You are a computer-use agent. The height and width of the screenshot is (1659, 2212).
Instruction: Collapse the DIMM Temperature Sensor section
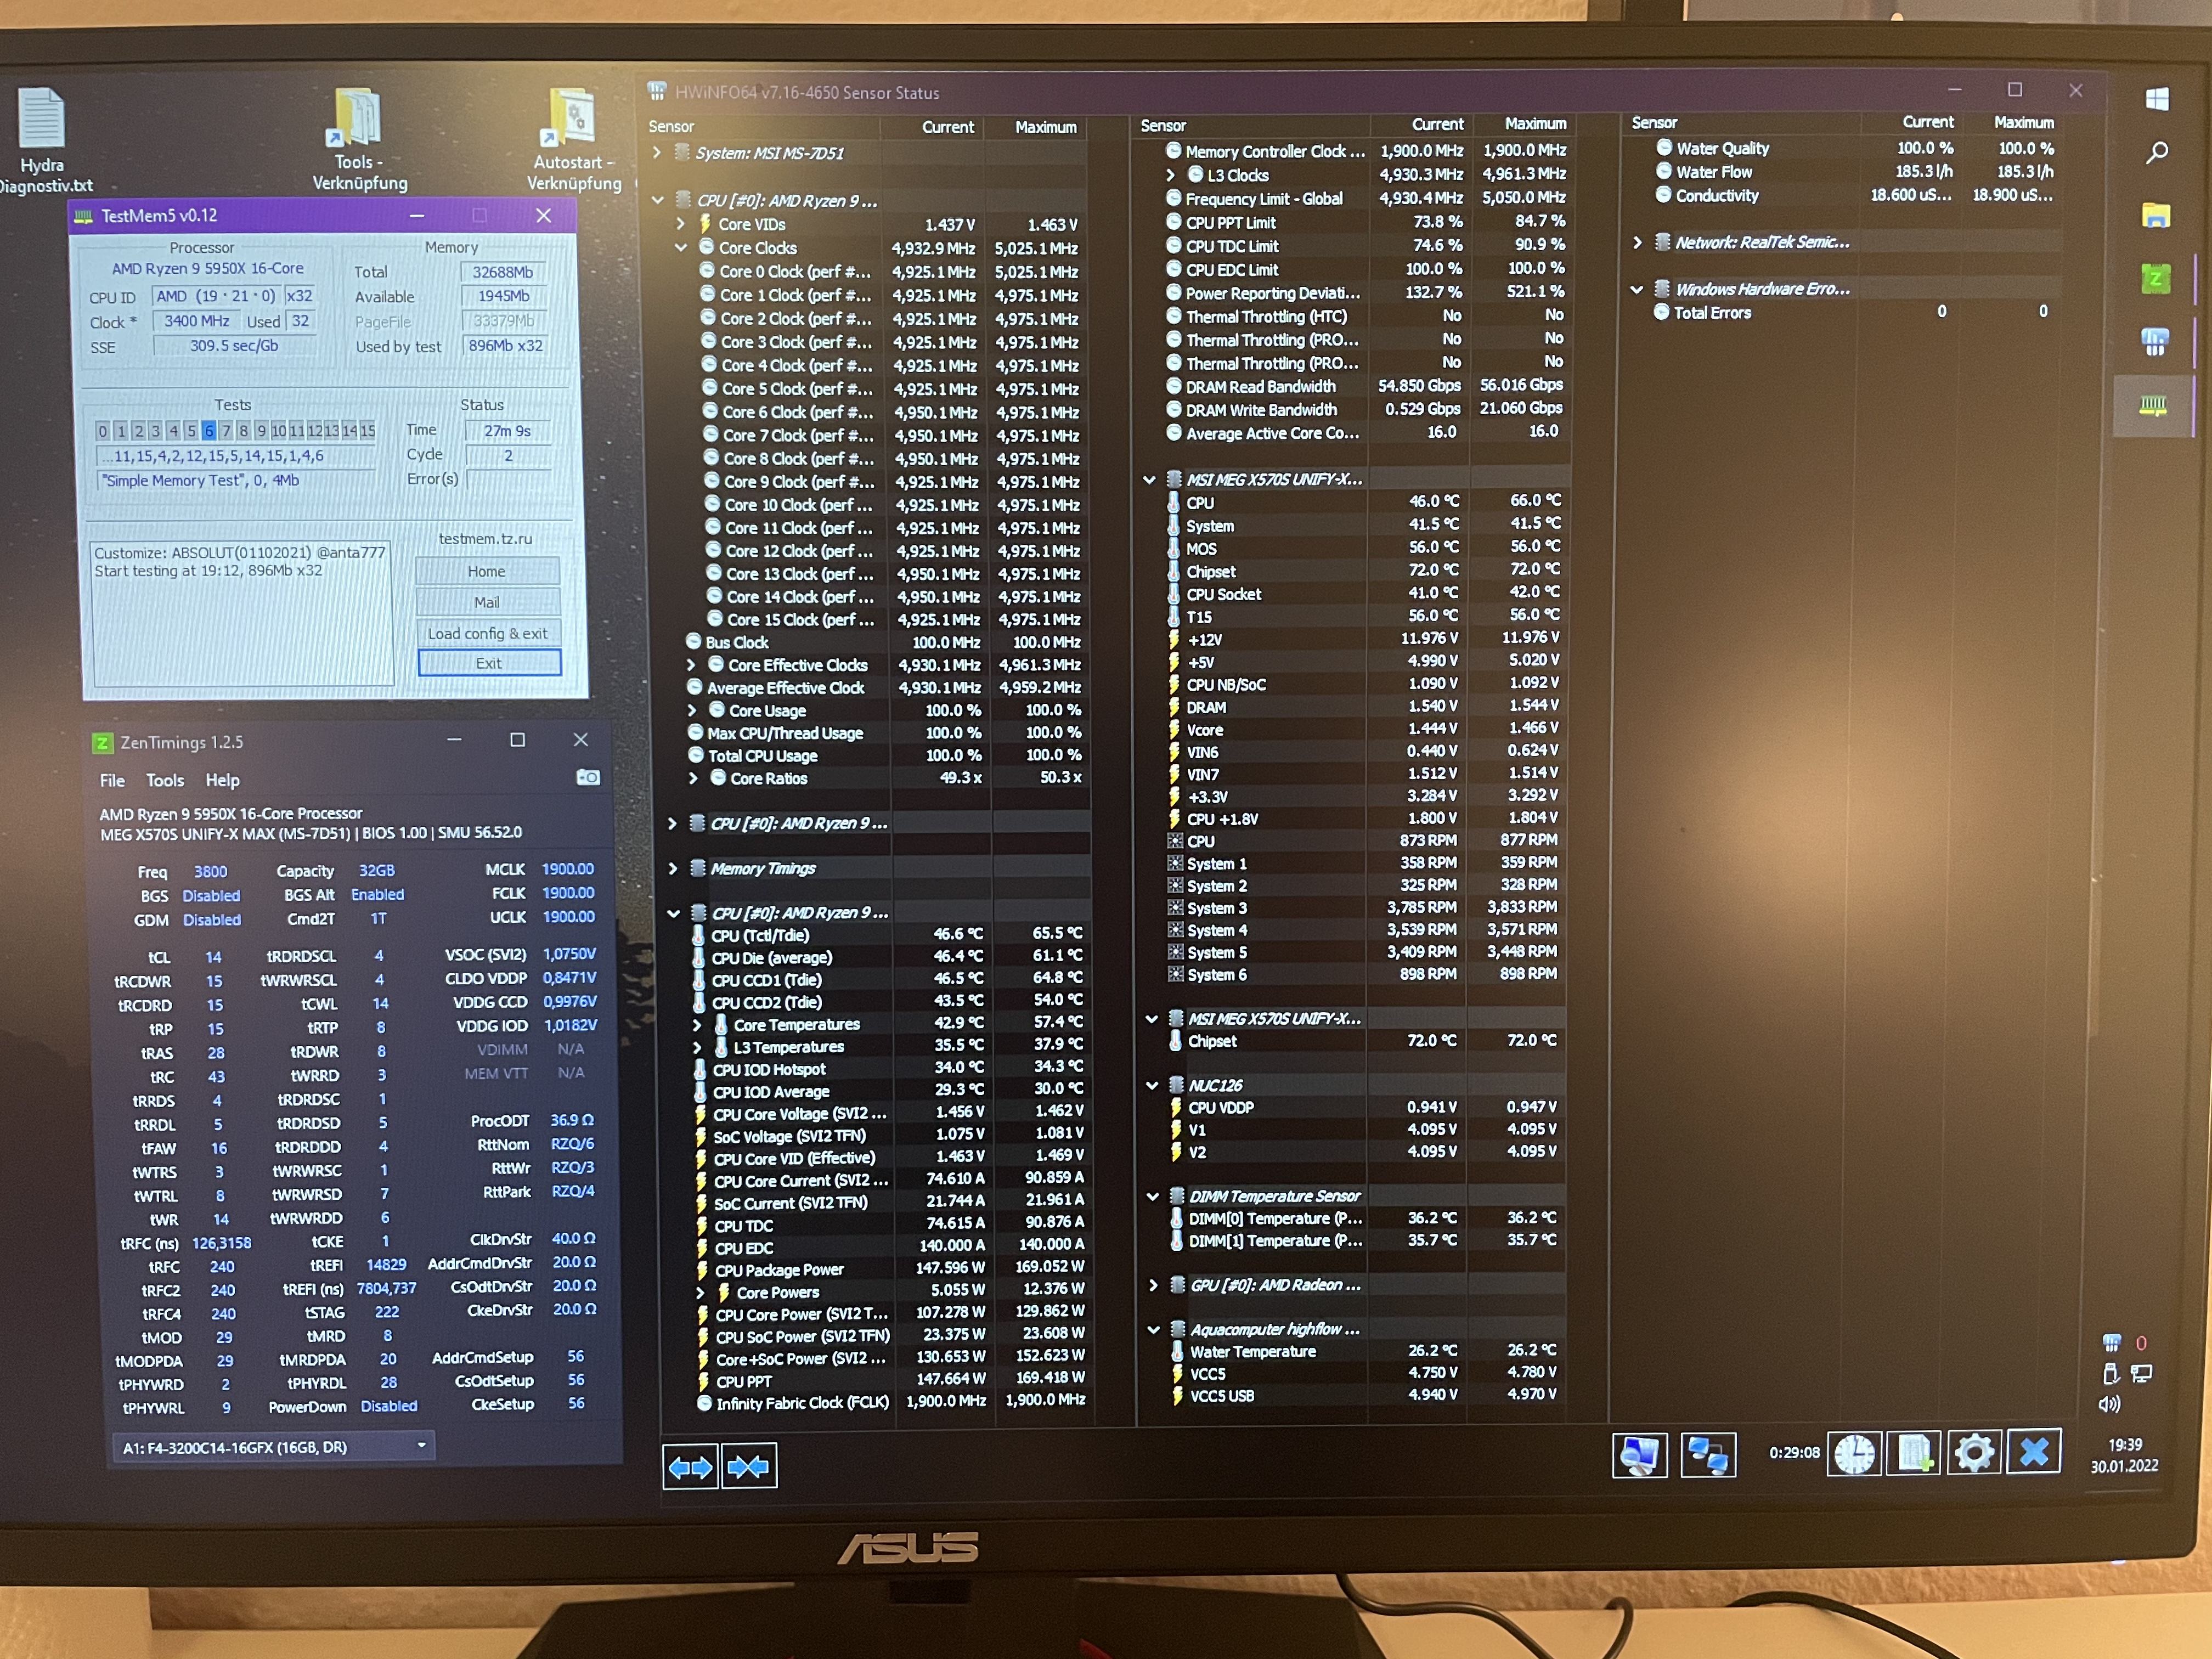pos(1152,1196)
